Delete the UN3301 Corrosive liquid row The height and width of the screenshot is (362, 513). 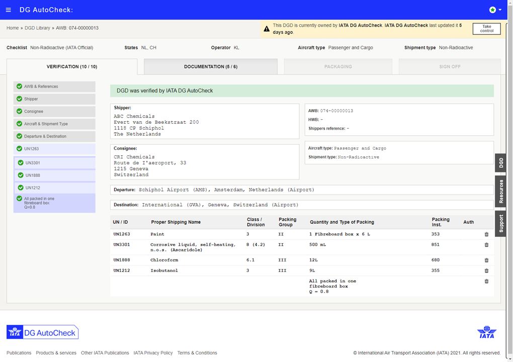tap(486, 245)
